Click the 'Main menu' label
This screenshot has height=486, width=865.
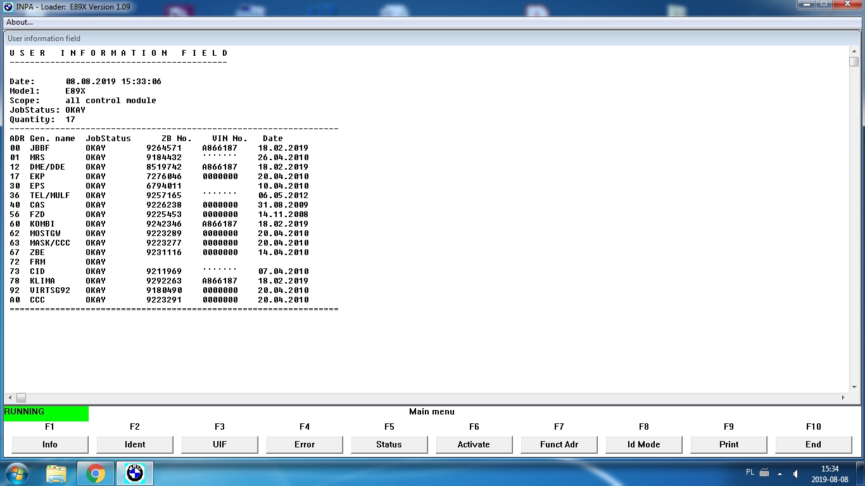[432, 412]
